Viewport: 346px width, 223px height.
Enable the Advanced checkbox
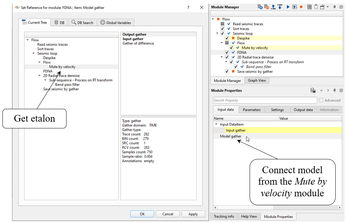[x=321, y=100]
